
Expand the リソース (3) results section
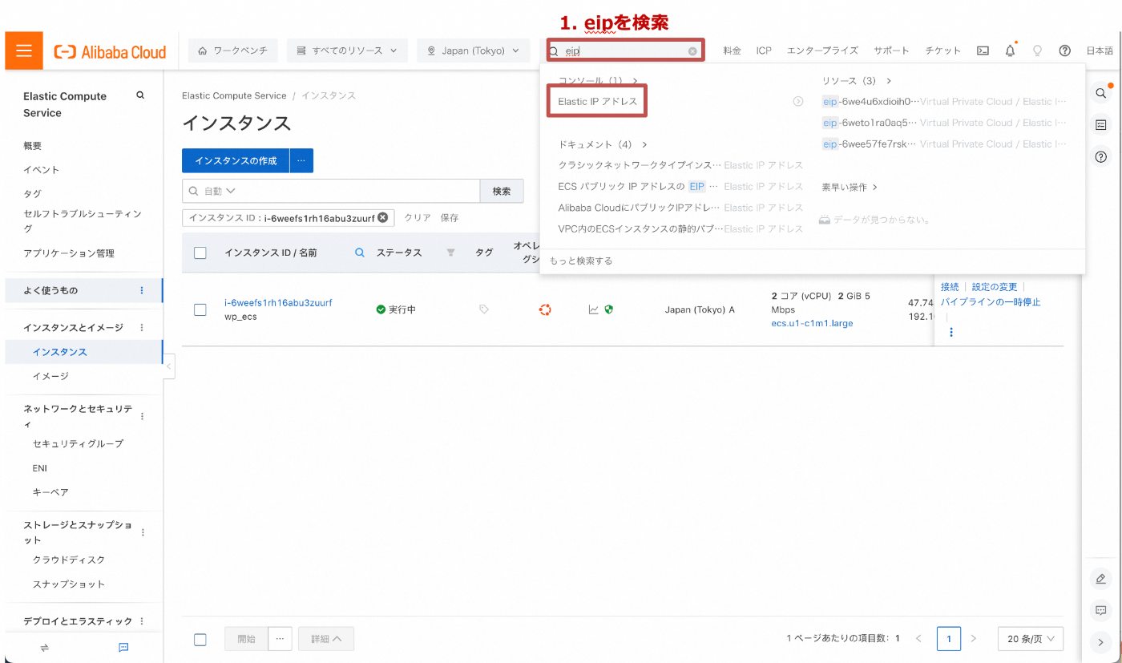[857, 81]
